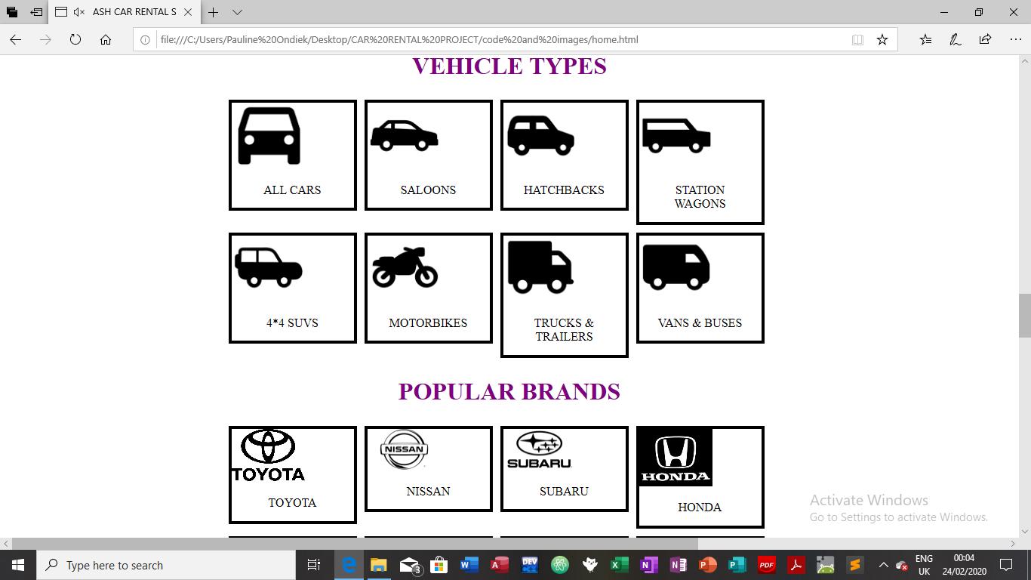Refresh the page with the reload button
The height and width of the screenshot is (580, 1031).
(x=75, y=39)
